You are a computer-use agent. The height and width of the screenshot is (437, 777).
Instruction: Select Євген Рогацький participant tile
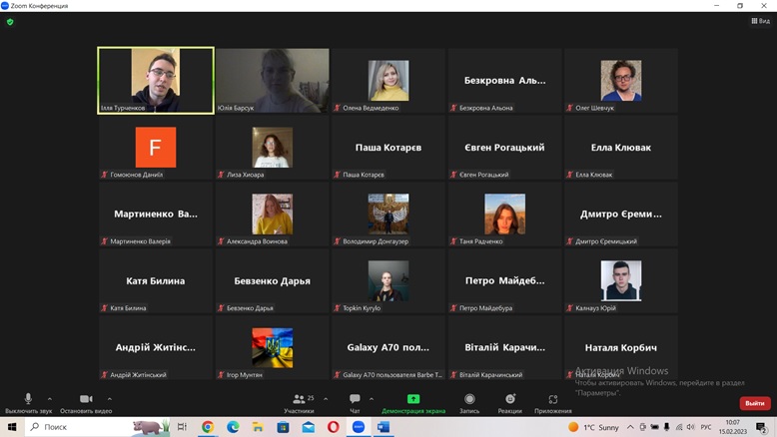point(504,148)
